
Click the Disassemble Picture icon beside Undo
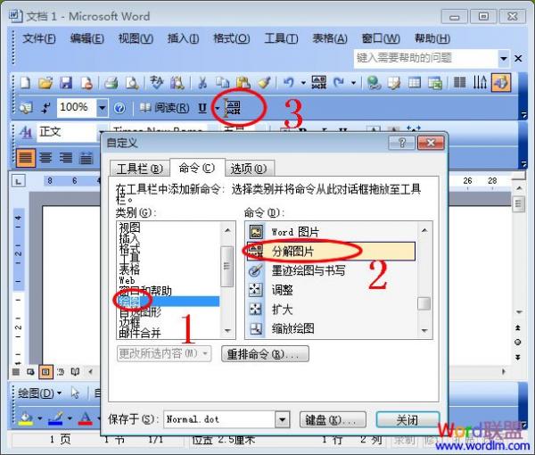(x=318, y=83)
